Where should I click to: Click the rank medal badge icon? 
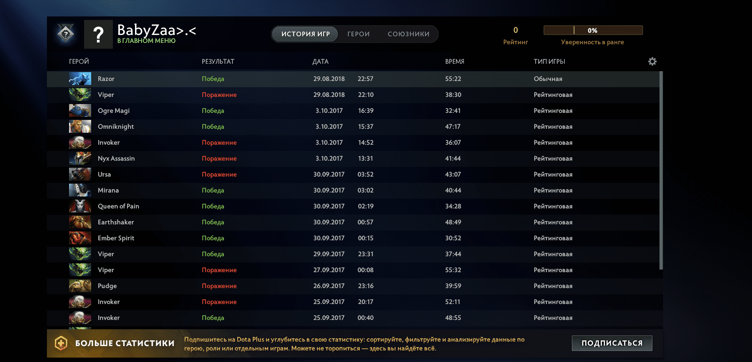pos(66,34)
